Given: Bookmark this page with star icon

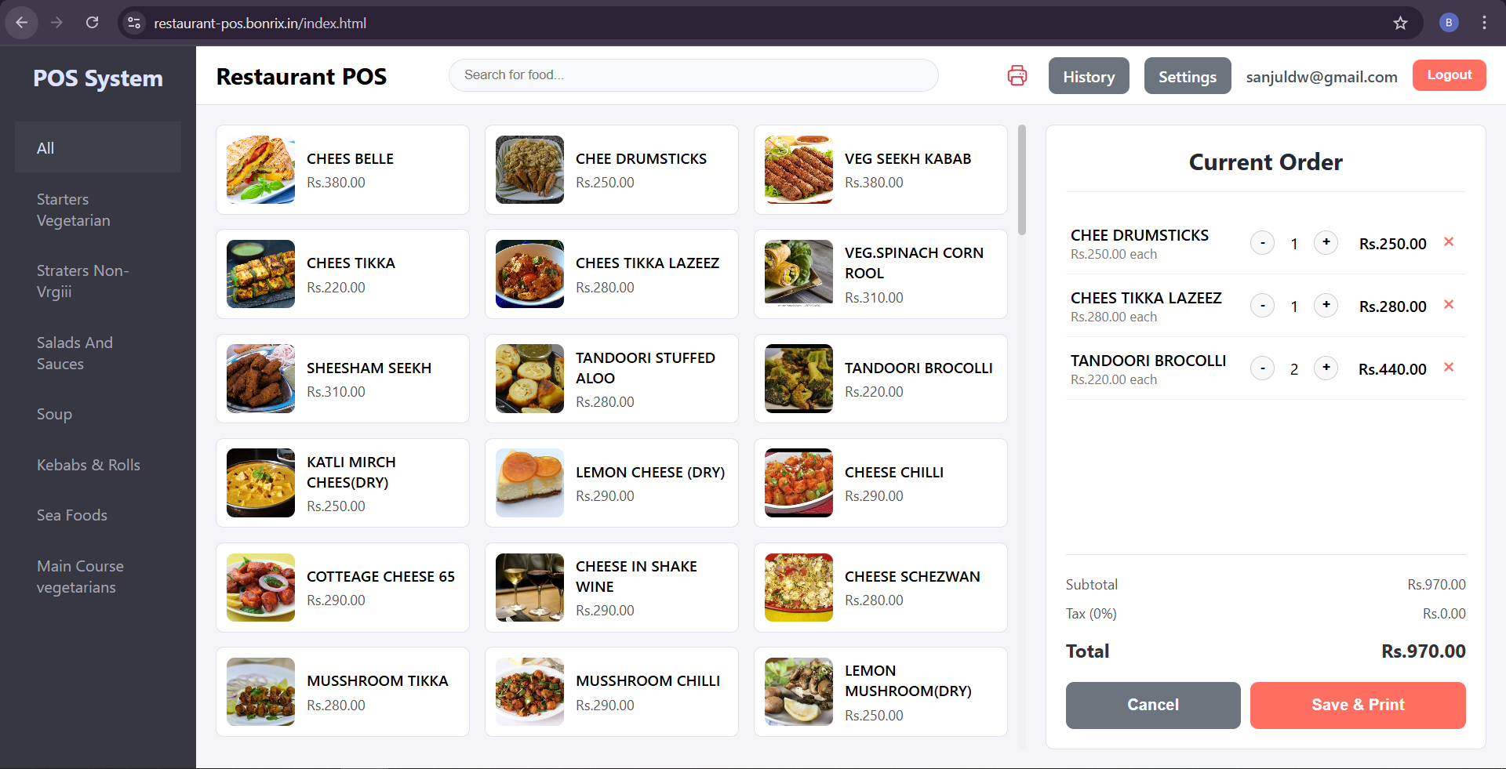Looking at the screenshot, I should (x=1400, y=23).
